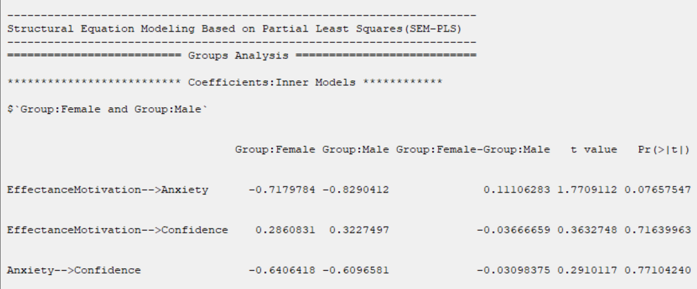Screen dimensions: 697x289
Task: Click the p-value 0.07657547
Action: (657, 190)
